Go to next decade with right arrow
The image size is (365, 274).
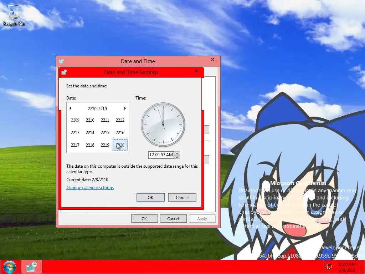[125, 108]
